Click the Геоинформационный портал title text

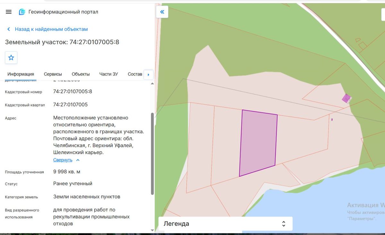(63, 12)
